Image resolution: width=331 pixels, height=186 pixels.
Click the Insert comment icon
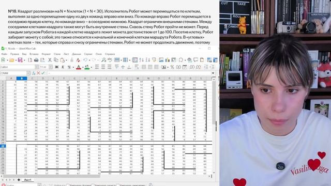[x=195, y=60]
